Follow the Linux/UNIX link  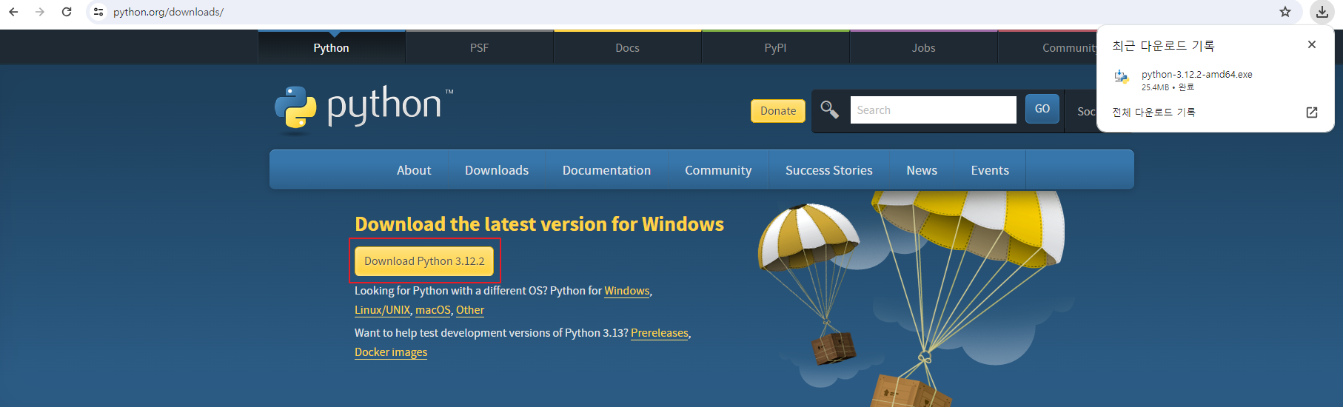382,310
